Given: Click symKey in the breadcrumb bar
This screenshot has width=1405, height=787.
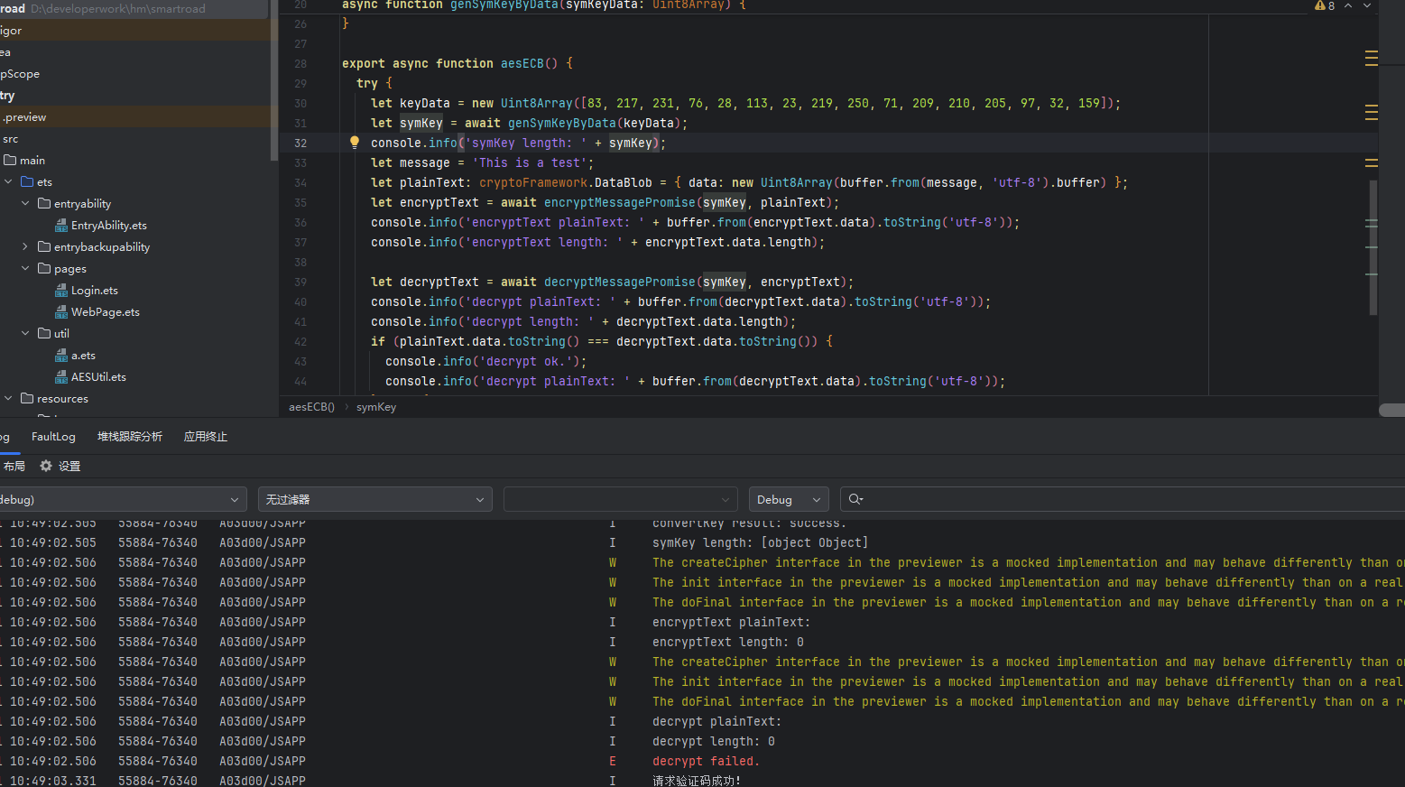Looking at the screenshot, I should click(x=376, y=407).
